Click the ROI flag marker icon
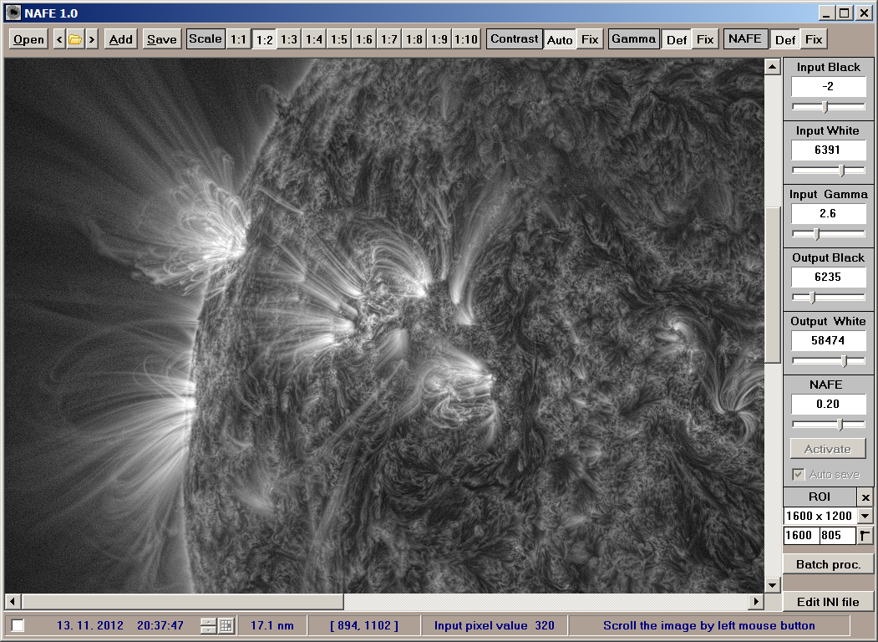This screenshot has height=642, width=878. click(865, 536)
